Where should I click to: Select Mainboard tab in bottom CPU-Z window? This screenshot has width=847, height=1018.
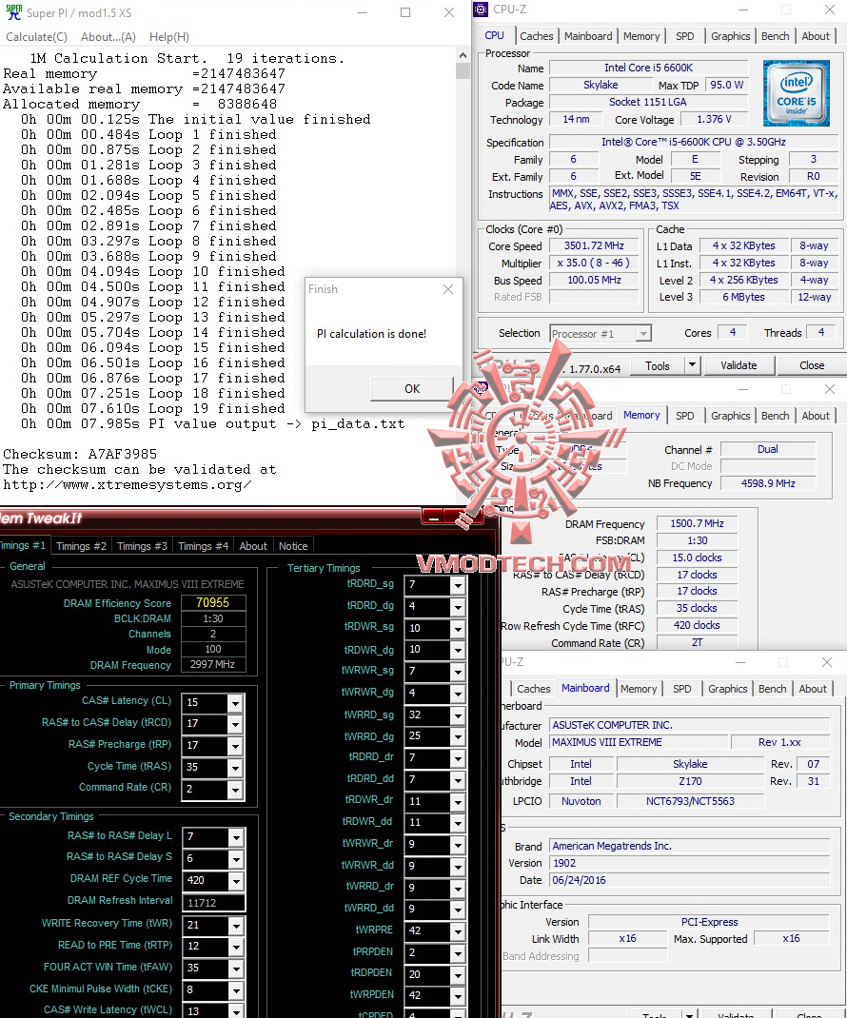click(585, 688)
